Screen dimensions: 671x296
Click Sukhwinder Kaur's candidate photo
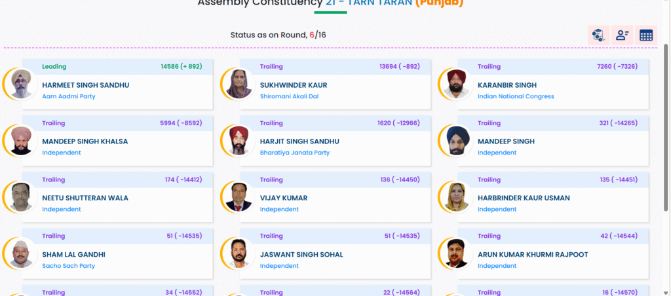pyautogui.click(x=239, y=84)
